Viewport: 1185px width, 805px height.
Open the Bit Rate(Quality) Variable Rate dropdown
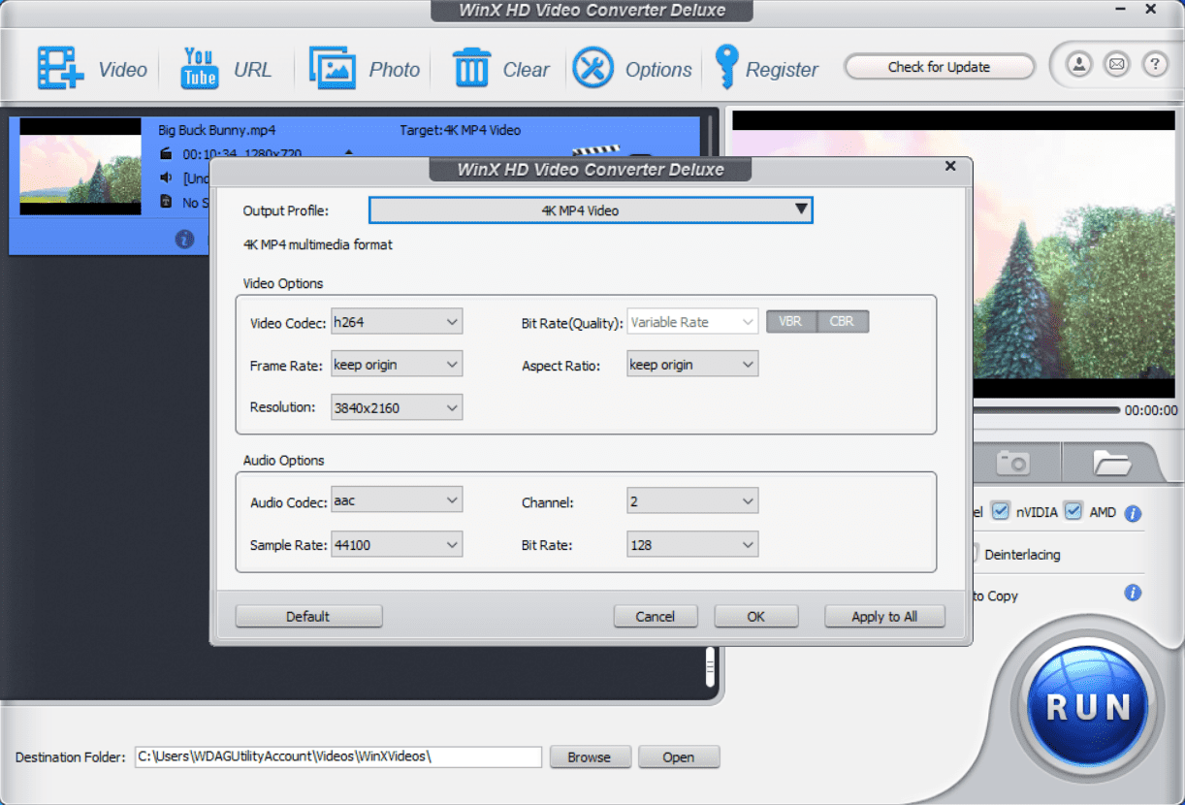(692, 322)
